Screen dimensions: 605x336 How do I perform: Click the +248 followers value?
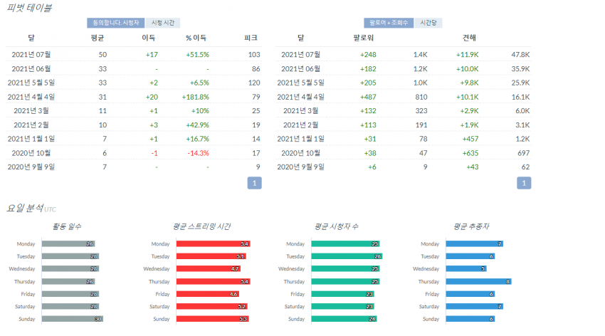(368, 55)
